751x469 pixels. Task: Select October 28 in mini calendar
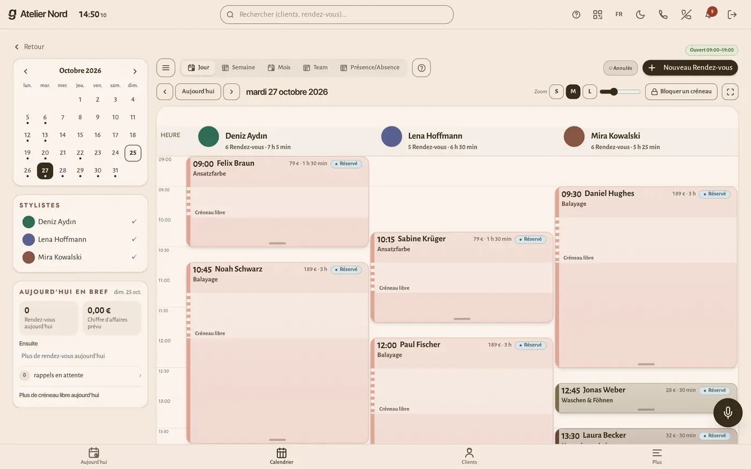[63, 170]
